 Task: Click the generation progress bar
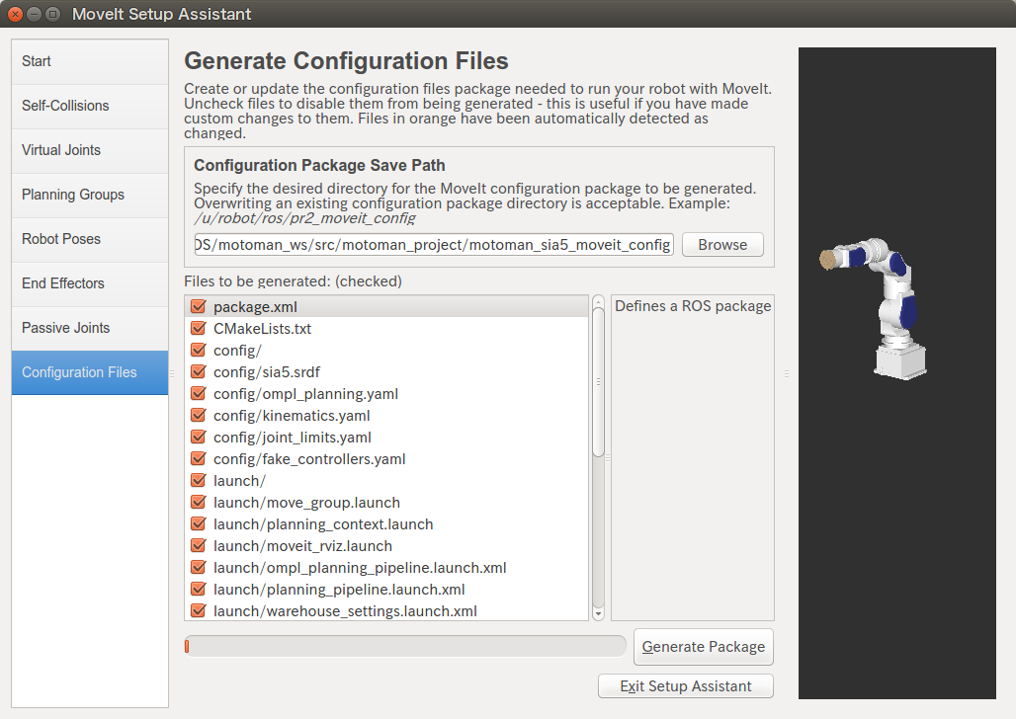click(405, 647)
